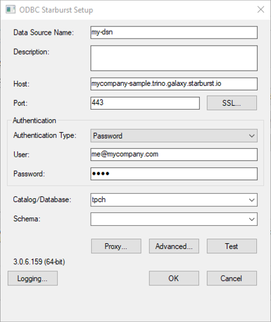This screenshot has height=322, width=271.
Task: Click the Data Source Name label
Action: 44,33
